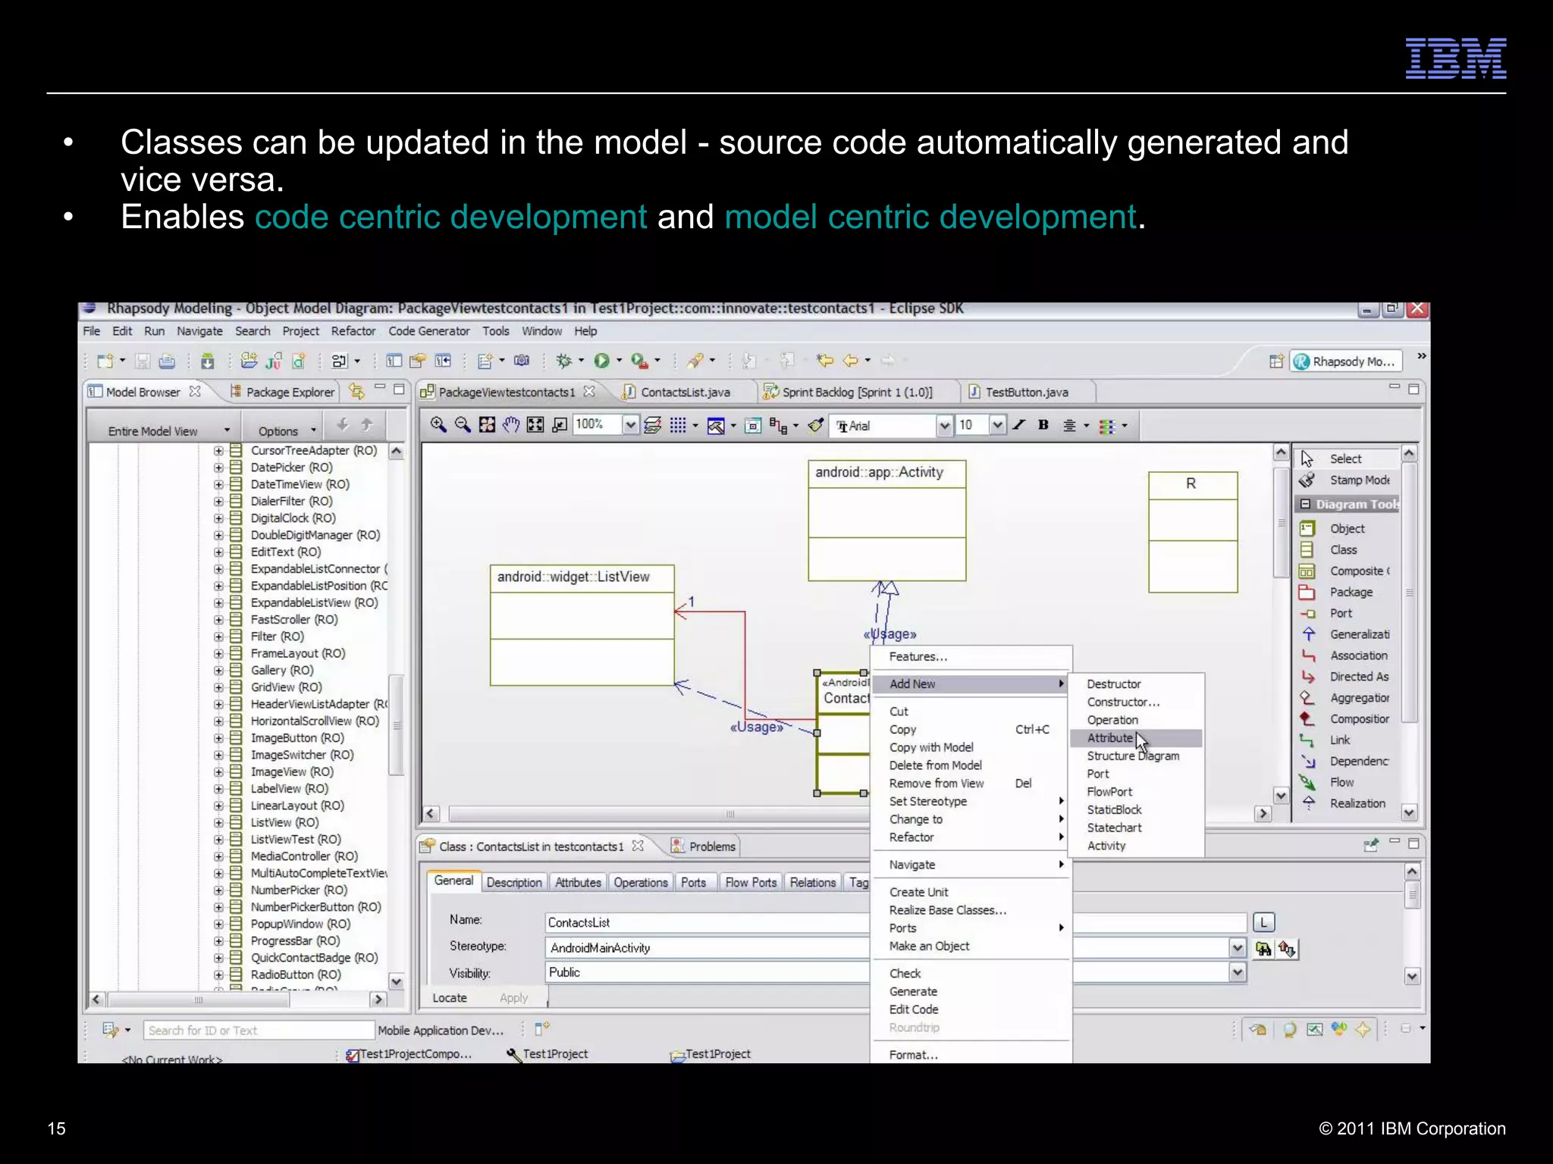Select the Package tool in palette
The width and height of the screenshot is (1553, 1164).
[1351, 592]
